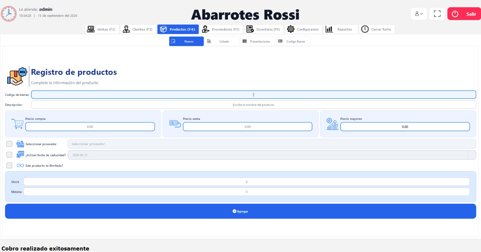
Task: Click the Inventario calculator icon
Action: tap(250, 29)
